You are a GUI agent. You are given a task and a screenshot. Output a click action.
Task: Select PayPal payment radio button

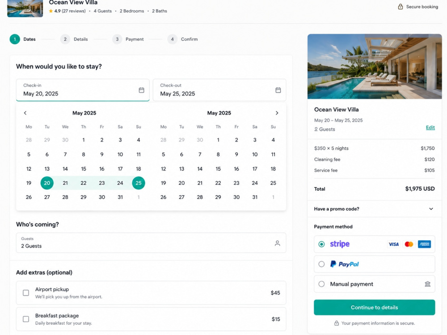tap(321, 264)
